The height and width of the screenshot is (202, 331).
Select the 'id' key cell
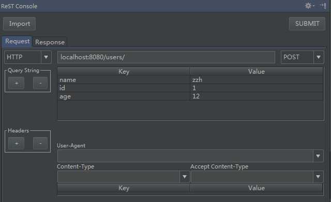click(124, 88)
